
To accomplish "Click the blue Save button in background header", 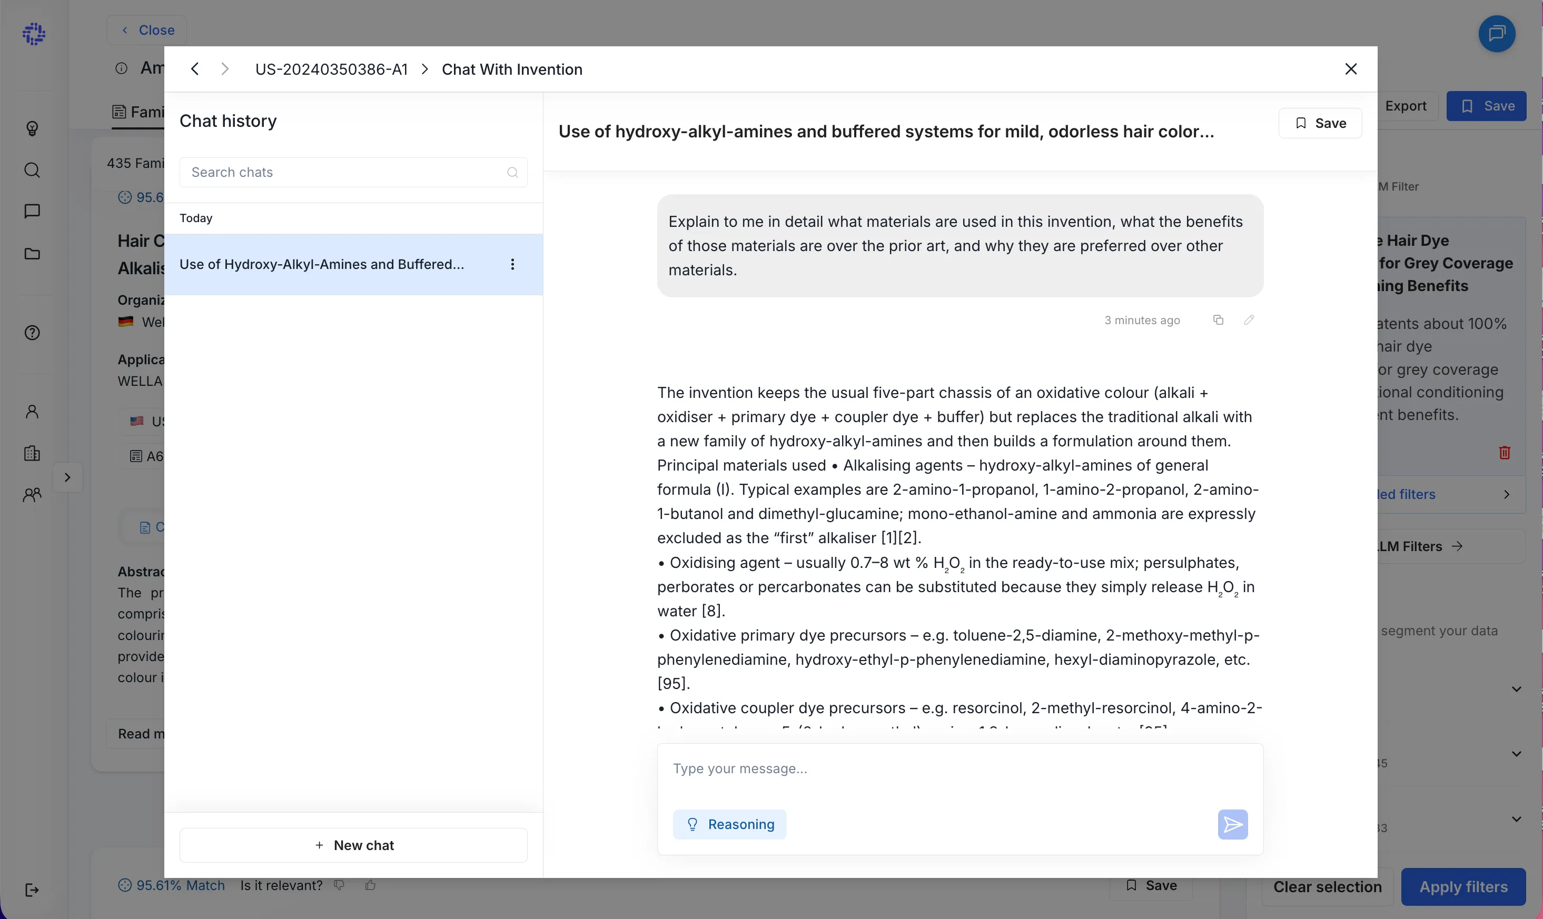I will 1486,106.
